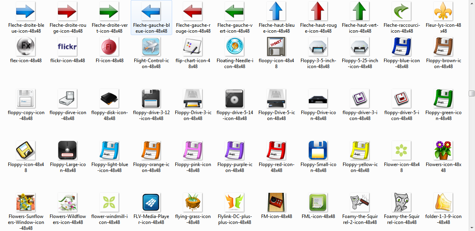This screenshot has width=475, height=231.
Task: Click the Floppy-red diskette icon
Action: tap(276, 150)
